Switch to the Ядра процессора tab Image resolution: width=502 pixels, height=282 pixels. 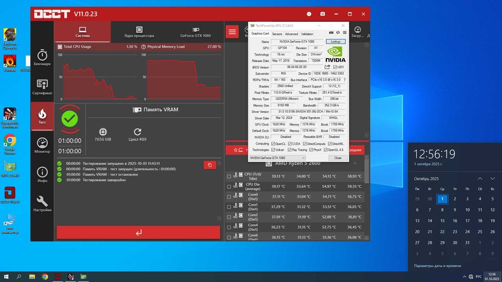[139, 32]
